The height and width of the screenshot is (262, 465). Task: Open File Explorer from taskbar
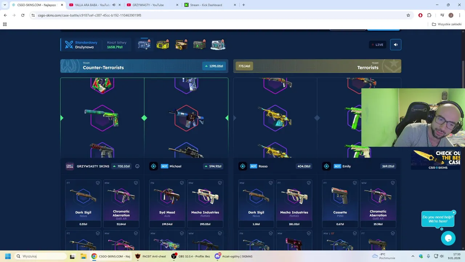[83, 256]
